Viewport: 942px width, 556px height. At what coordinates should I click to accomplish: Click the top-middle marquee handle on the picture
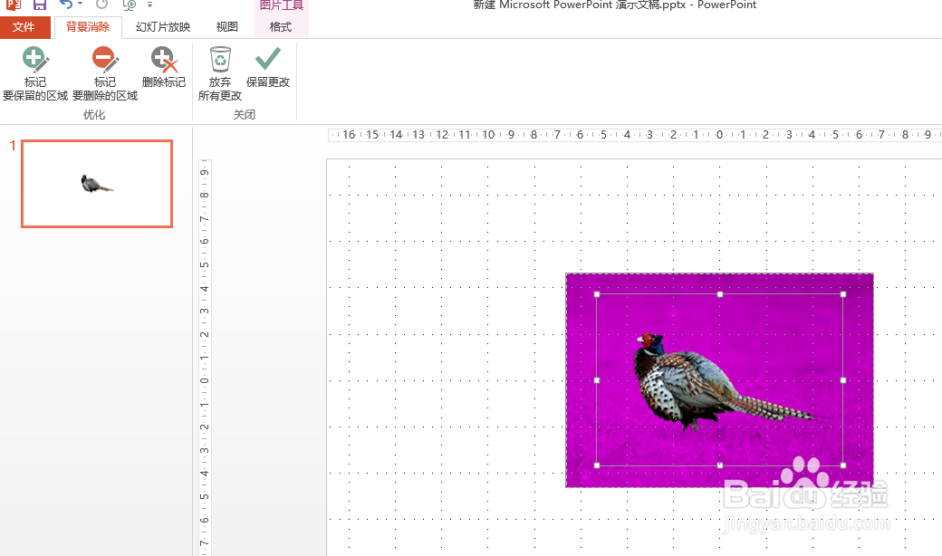(x=720, y=294)
